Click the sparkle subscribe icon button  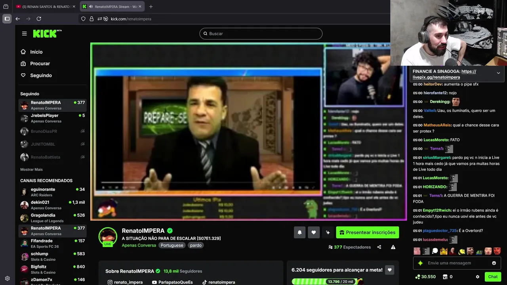pyautogui.click(x=328, y=232)
